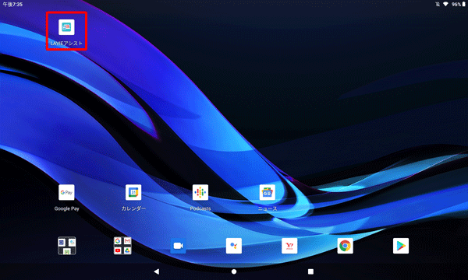Open Google Assistant from the dock
This screenshot has width=468, height=280.
234,246
